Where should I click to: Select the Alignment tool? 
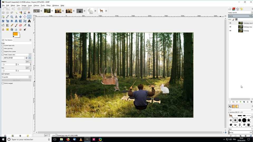[x=25, y=17]
